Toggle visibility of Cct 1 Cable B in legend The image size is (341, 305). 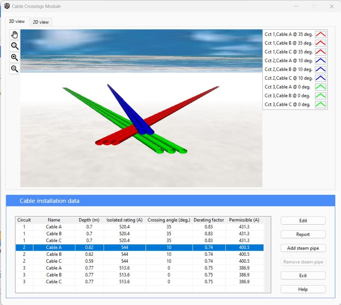287,43
